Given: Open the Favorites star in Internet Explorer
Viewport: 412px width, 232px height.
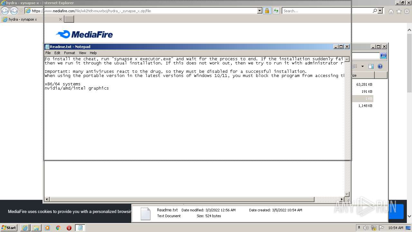Looking at the screenshot, I should (x=399, y=11).
